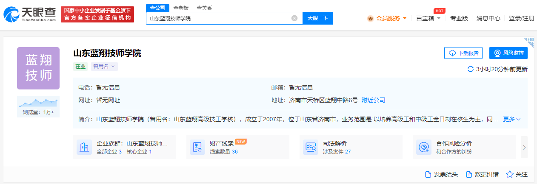Click the 附近公司 link
Viewport: 537px width, 184px height.
(373, 100)
